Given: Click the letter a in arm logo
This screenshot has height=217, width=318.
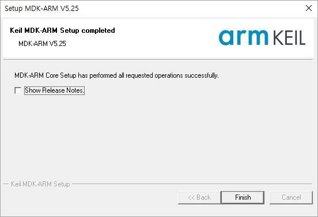Looking at the screenshot, I should [226, 37].
